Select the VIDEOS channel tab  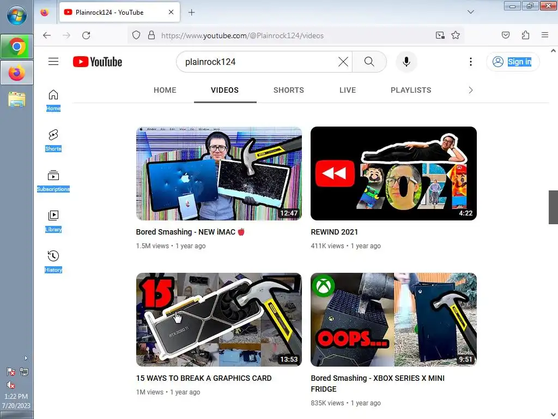[x=225, y=90]
